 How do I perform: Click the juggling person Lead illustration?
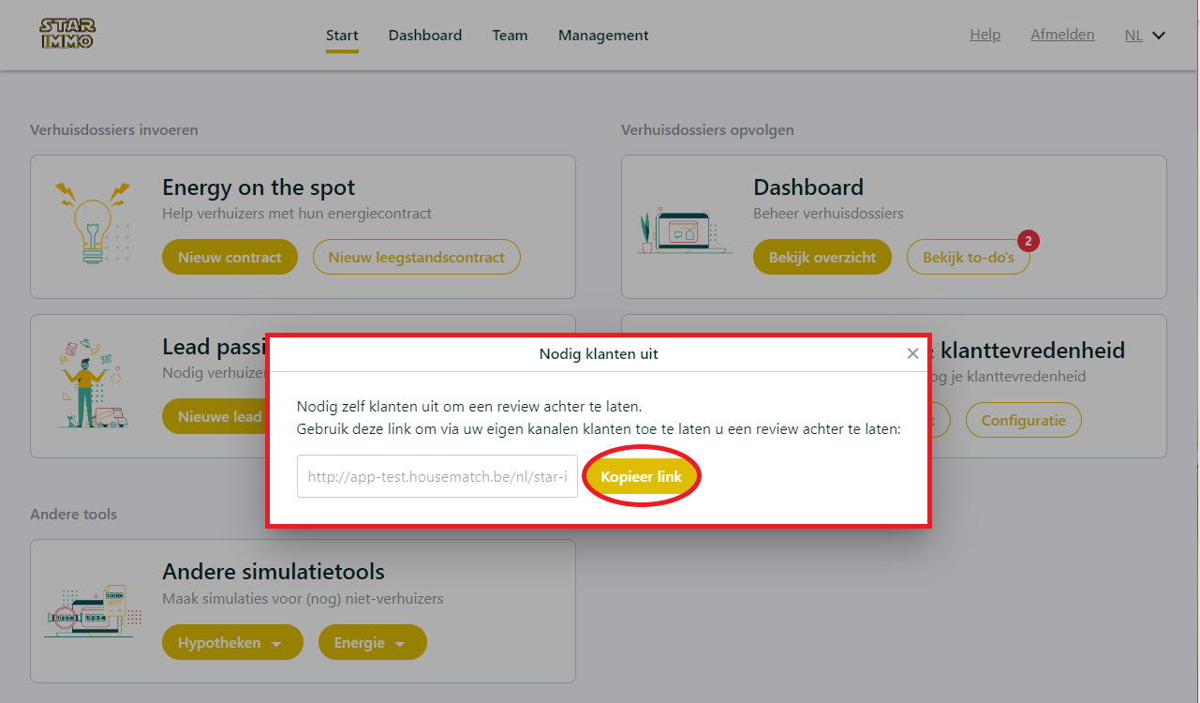pyautogui.click(x=92, y=383)
